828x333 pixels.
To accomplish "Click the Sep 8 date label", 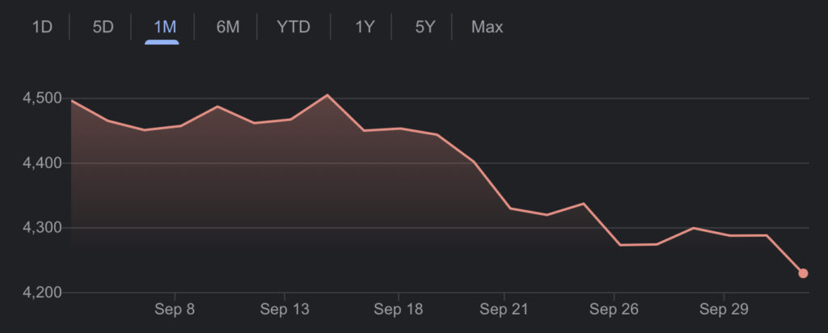I will tap(175, 309).
